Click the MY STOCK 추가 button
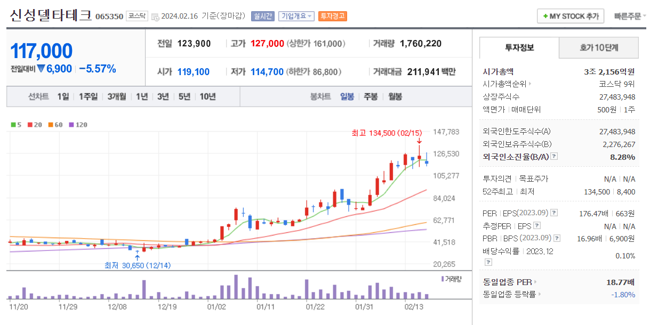 pos(571,16)
